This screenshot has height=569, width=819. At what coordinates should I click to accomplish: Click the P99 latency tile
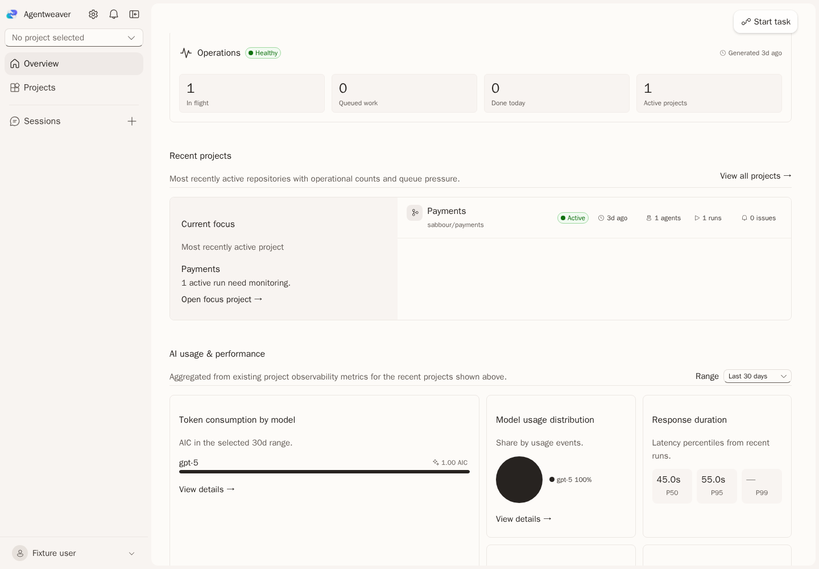click(762, 486)
